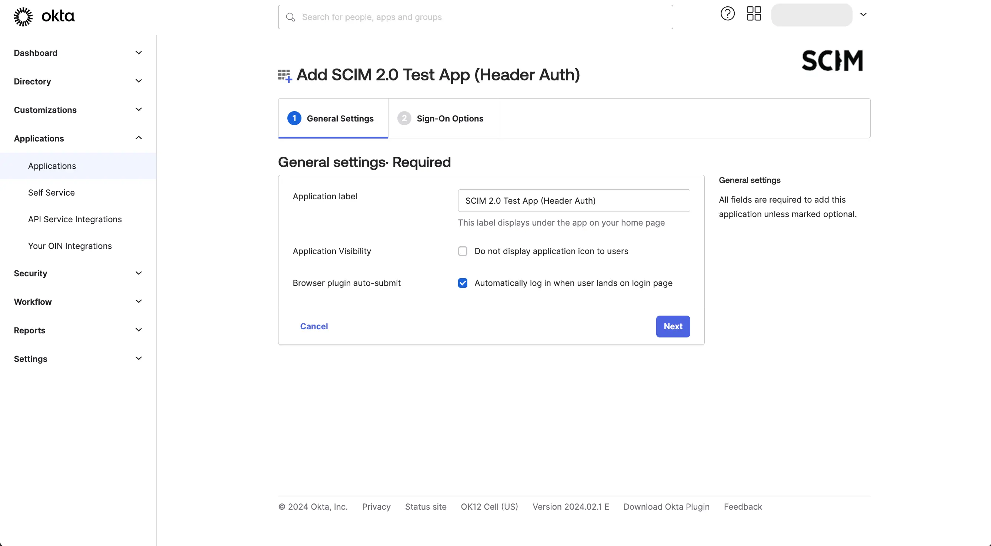Screen dimensions: 991x546
Task: Open the Feedback link in the footer
Action: pos(743,506)
